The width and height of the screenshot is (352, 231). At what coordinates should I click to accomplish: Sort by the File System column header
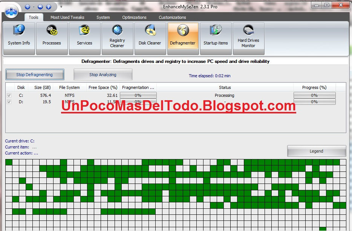coord(70,87)
